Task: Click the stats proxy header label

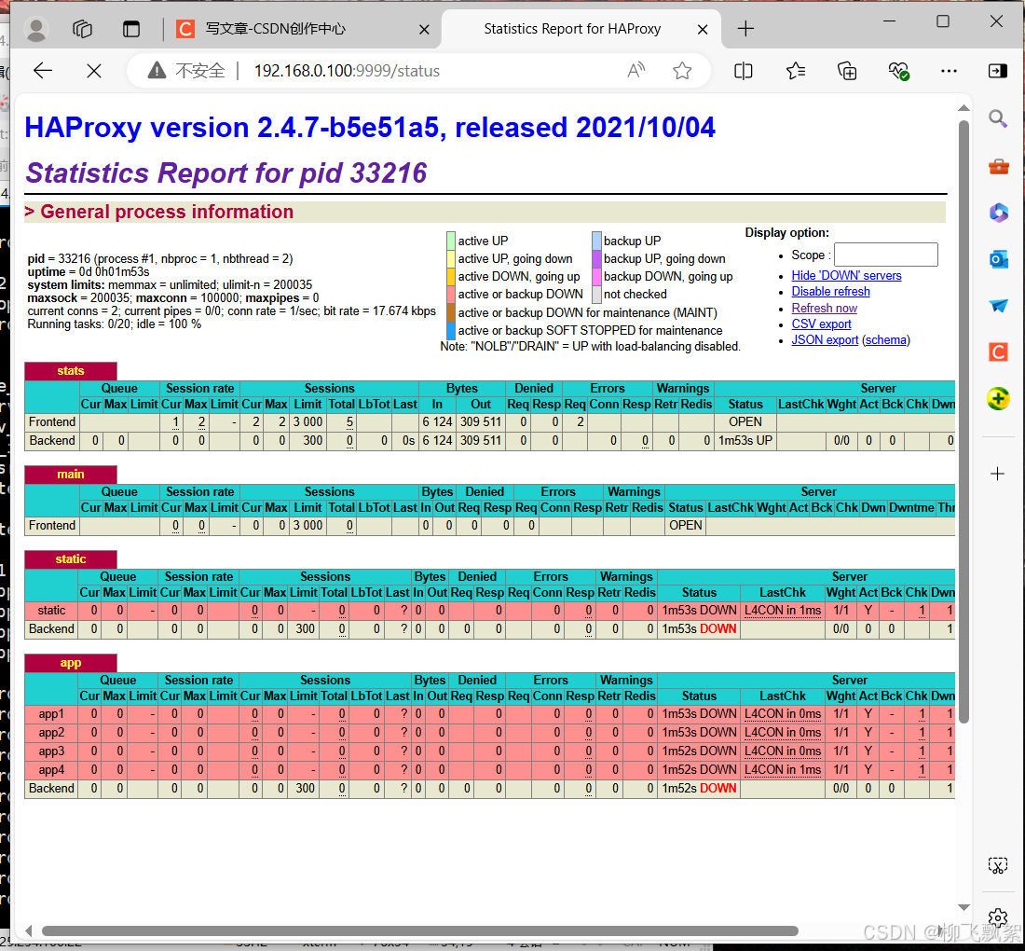Action: 71,371
